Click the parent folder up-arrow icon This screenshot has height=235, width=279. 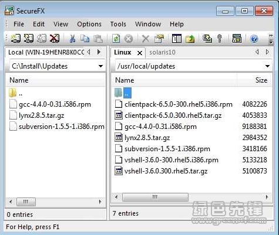point(190,39)
